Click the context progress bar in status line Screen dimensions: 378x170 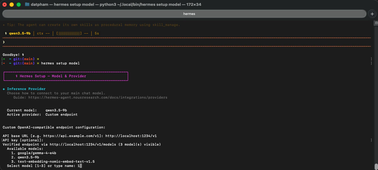pos(69,33)
